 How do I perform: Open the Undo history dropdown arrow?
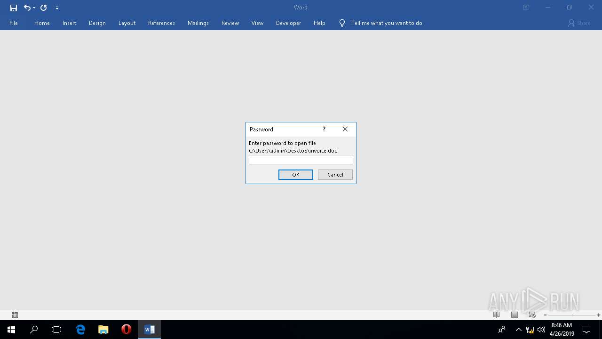point(34,8)
